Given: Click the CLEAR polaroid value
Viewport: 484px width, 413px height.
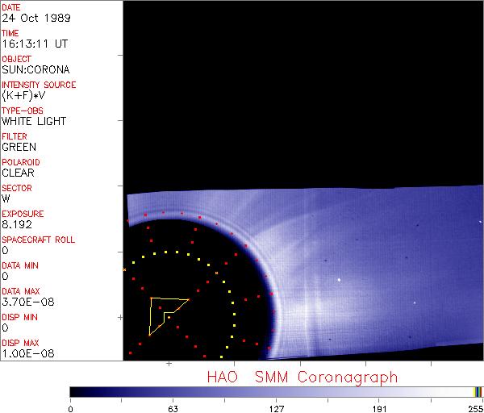Looking at the screenshot, I should pos(18,173).
